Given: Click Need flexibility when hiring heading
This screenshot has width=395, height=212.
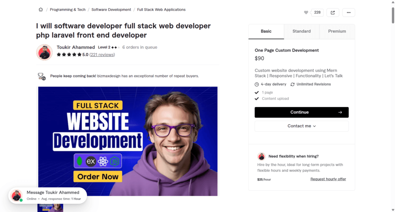Looking at the screenshot, I should point(294,156).
